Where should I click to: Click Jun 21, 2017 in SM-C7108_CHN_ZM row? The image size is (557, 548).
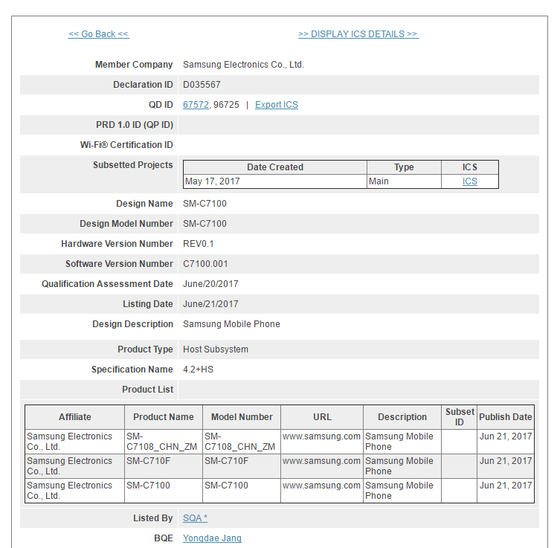click(x=506, y=436)
